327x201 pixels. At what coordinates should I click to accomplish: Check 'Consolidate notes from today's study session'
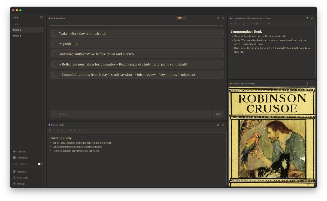(x=55, y=74)
